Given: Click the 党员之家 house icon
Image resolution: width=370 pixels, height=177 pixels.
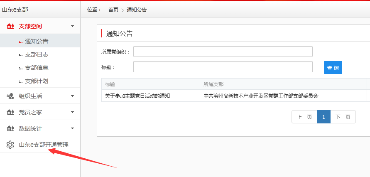Looking at the screenshot, I should coord(11,112).
